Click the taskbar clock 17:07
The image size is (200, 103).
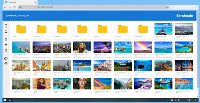[x=188, y=100]
